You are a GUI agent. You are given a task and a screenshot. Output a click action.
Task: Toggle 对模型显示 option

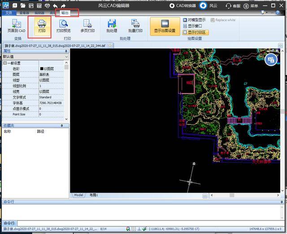pyautogui.click(x=185, y=20)
